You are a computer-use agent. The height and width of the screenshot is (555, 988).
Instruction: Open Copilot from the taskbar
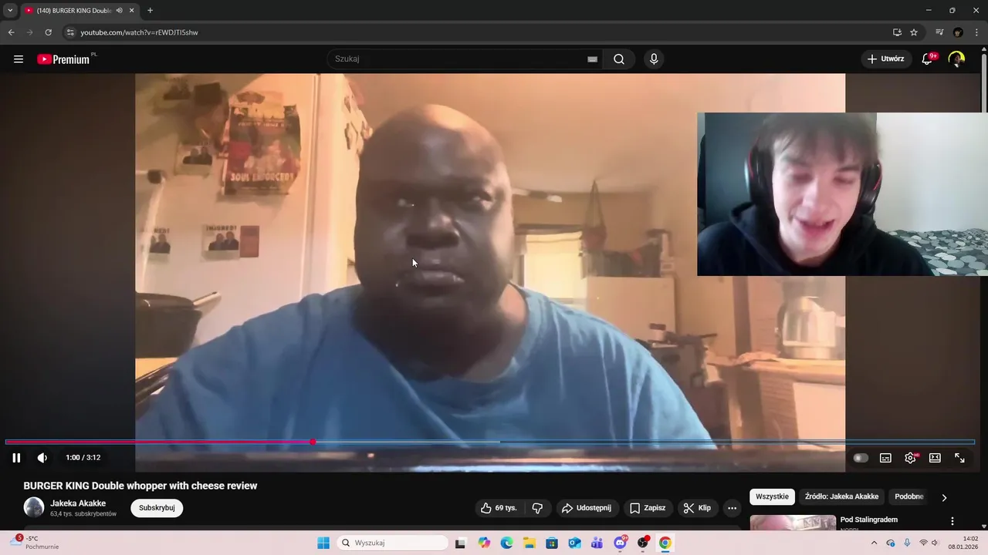(484, 543)
